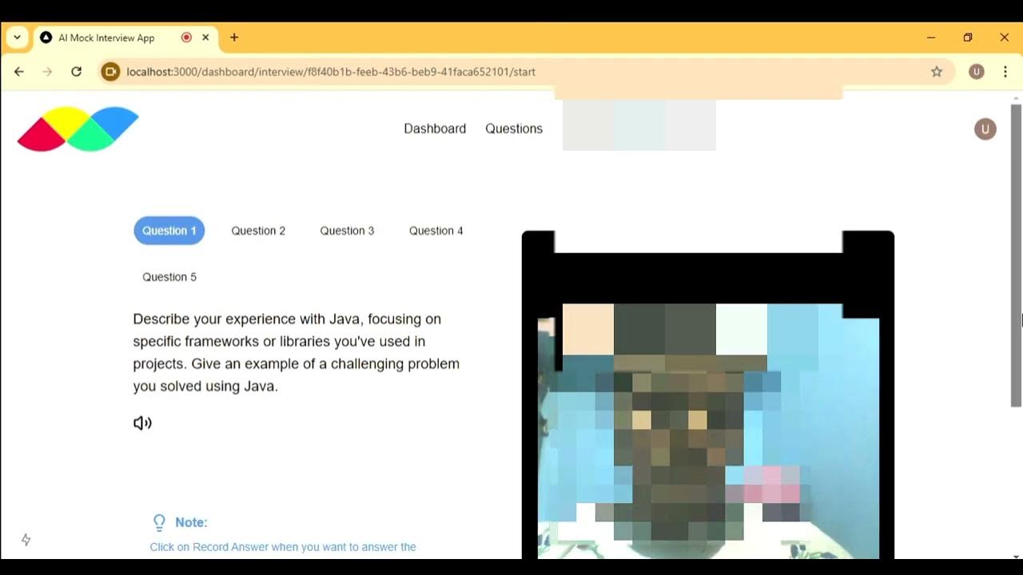This screenshot has width=1023, height=575.
Task: Close the AI Mock Interview App tab
Action: pyautogui.click(x=205, y=38)
